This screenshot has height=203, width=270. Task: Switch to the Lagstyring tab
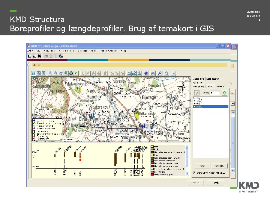[198, 79]
